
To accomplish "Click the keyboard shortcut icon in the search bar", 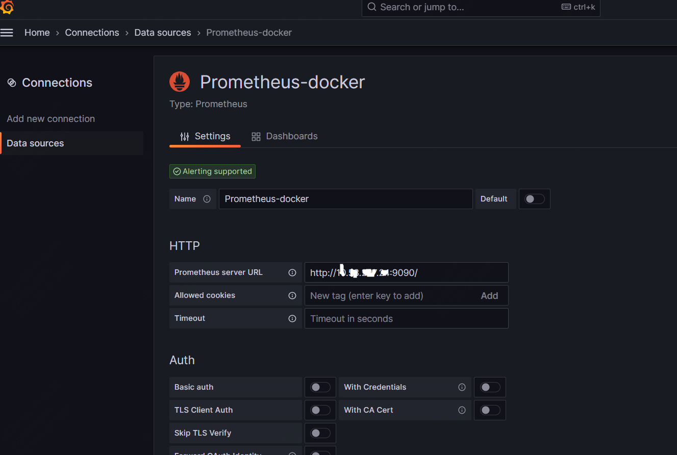I will pos(566,7).
